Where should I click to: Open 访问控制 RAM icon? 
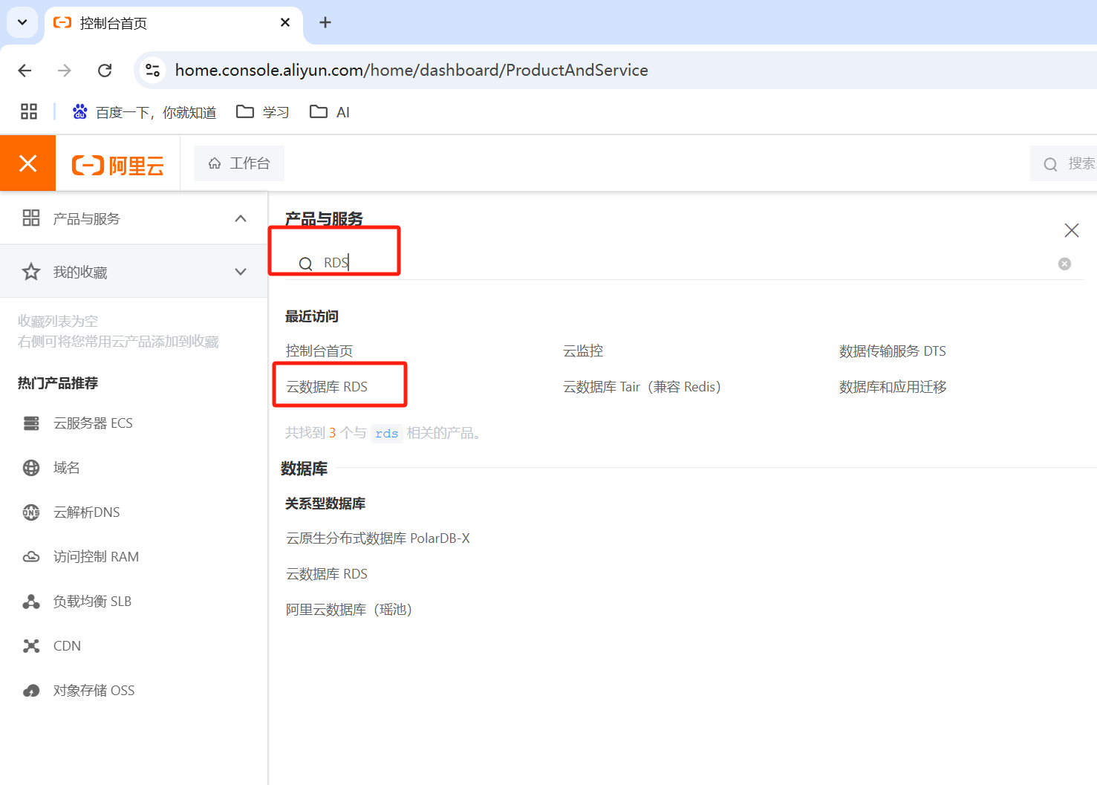[31, 557]
